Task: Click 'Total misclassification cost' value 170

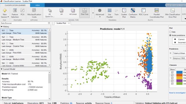Action: tap(29, 84)
